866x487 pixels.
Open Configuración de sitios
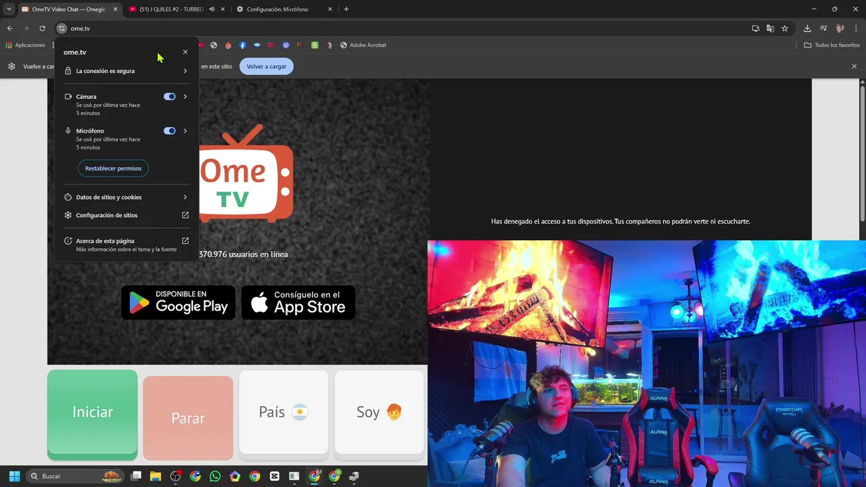(x=127, y=215)
